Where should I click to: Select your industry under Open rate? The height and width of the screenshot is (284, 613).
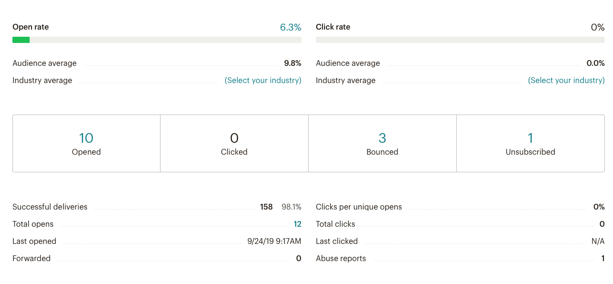coord(263,81)
